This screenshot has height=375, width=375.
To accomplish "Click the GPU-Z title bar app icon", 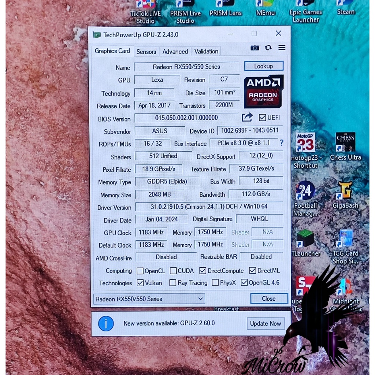I will (97, 35).
